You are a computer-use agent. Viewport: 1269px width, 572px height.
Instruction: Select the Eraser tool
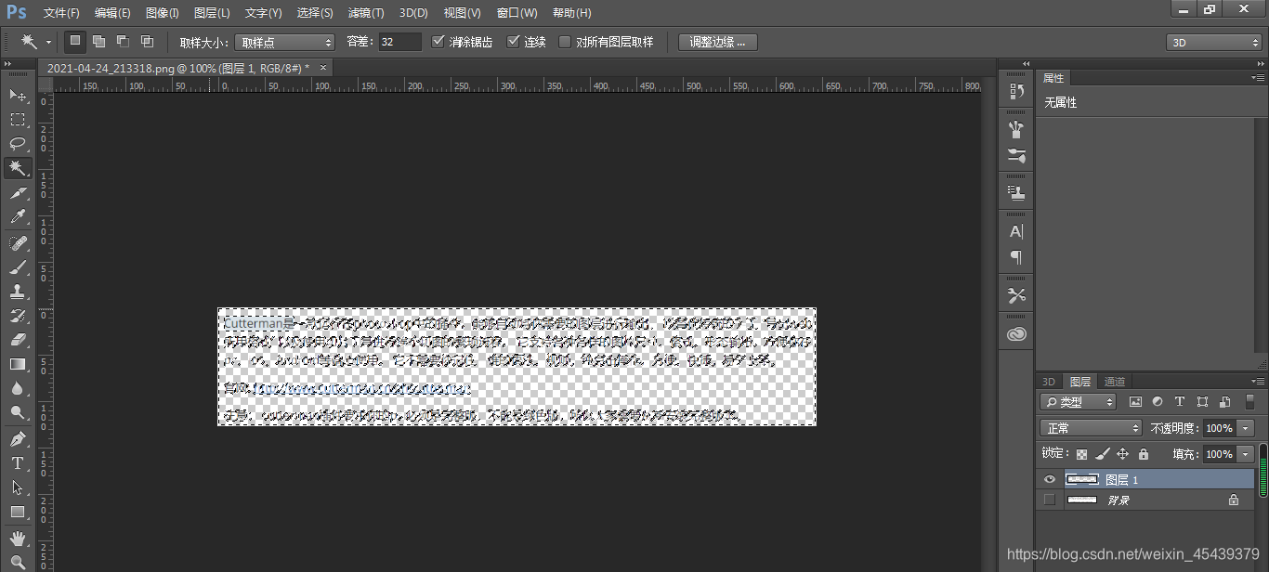coord(18,340)
